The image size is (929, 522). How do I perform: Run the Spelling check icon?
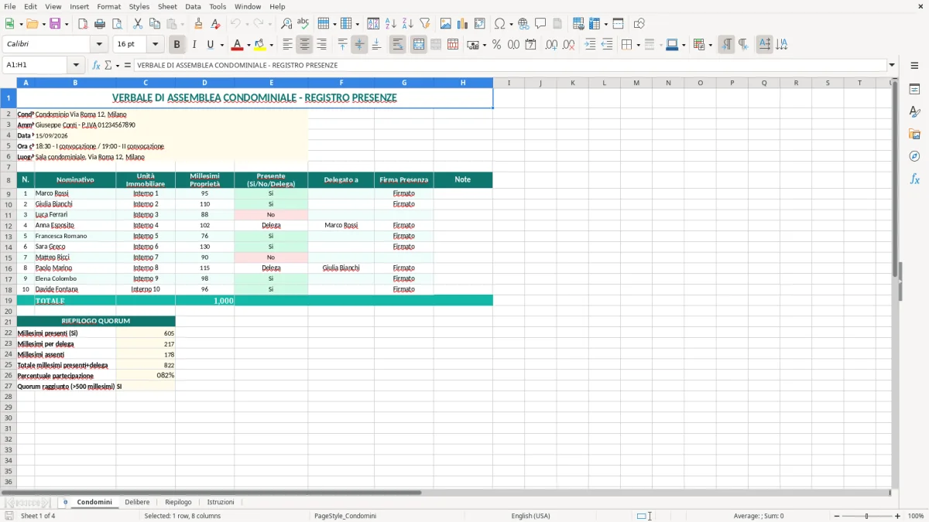[303, 24]
